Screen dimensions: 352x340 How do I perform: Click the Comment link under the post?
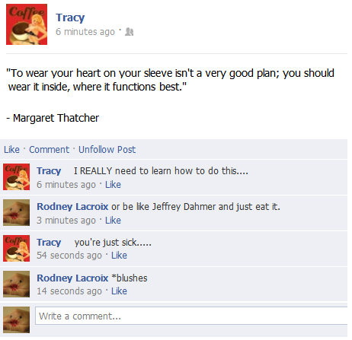pos(49,150)
